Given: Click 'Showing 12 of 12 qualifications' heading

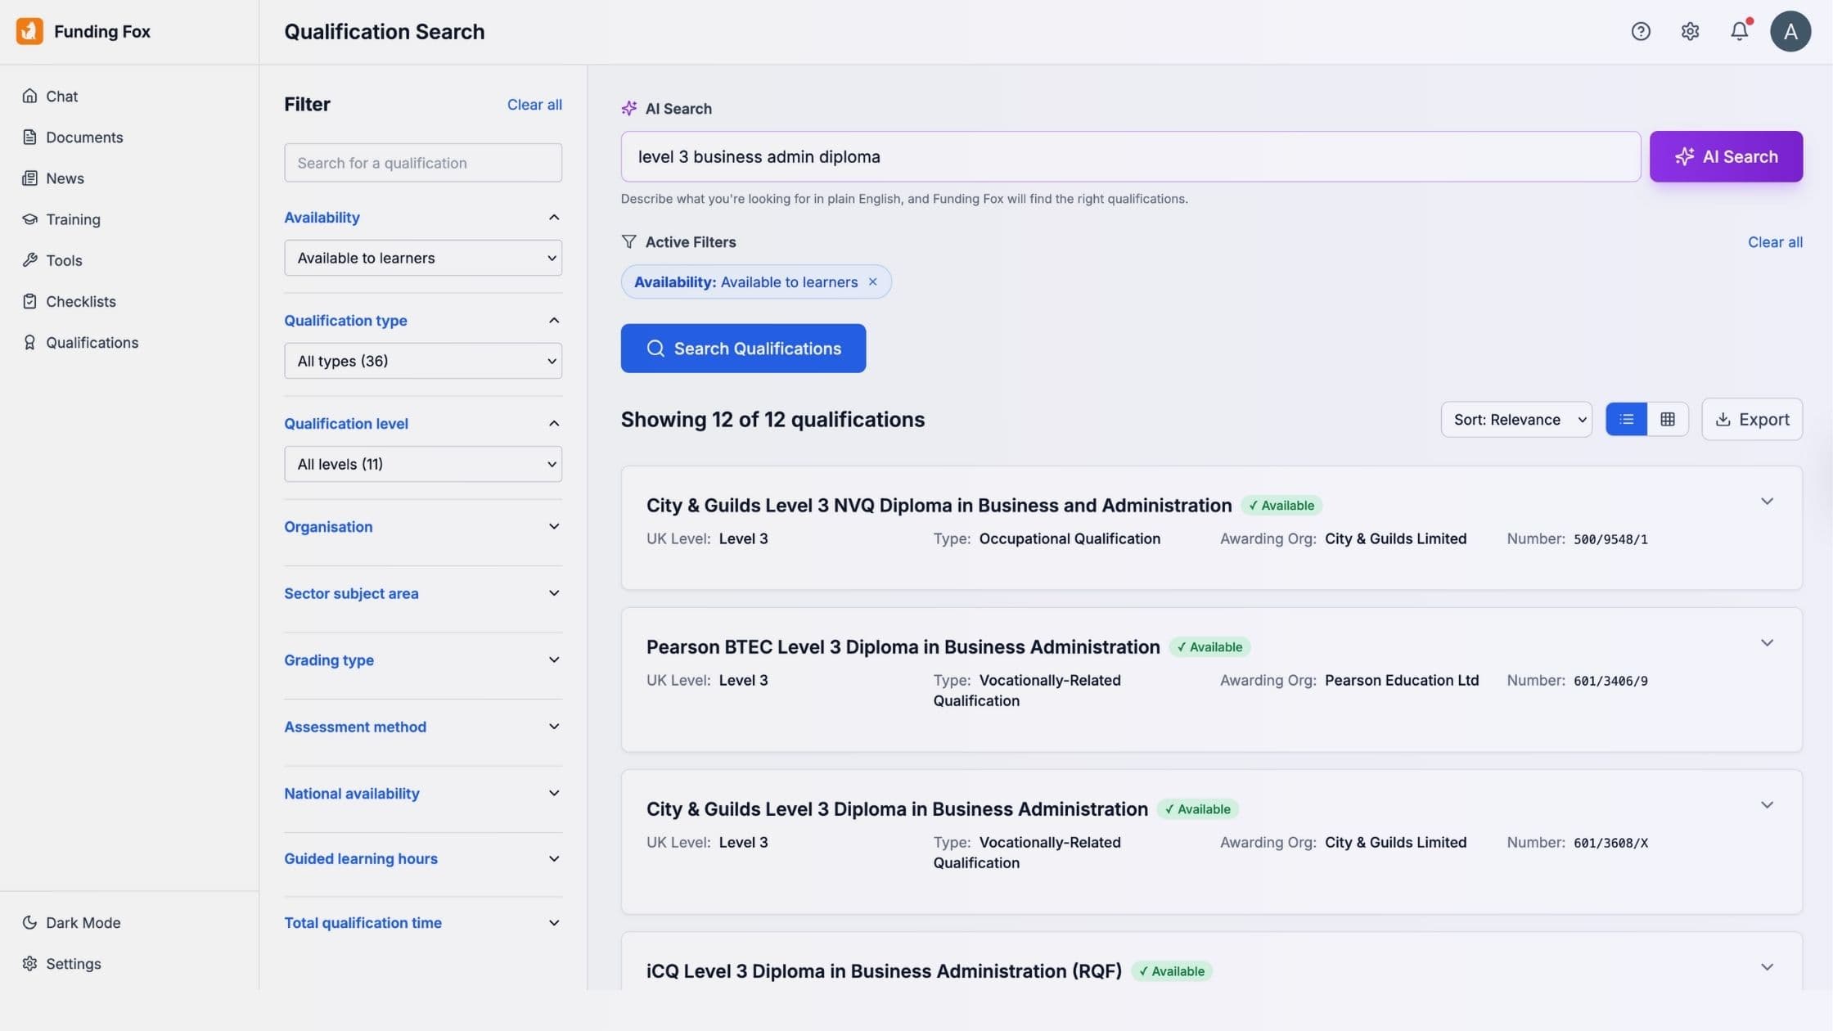Looking at the screenshot, I should tap(772, 419).
